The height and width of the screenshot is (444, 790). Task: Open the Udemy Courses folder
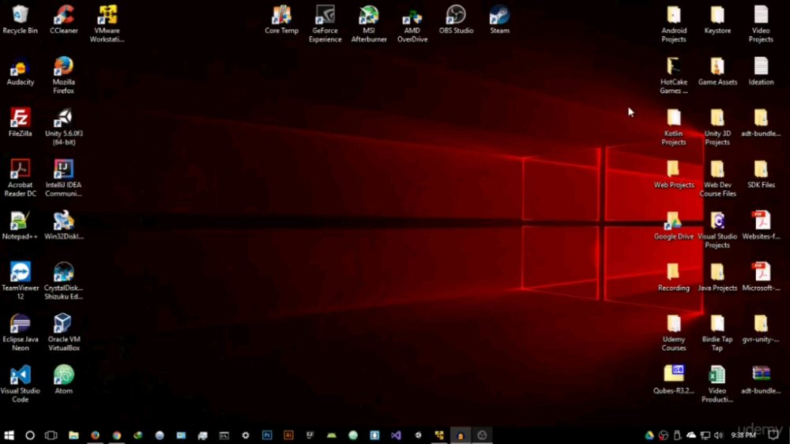(x=674, y=333)
